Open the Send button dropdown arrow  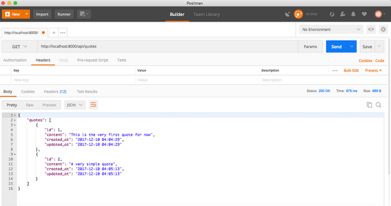click(x=351, y=47)
